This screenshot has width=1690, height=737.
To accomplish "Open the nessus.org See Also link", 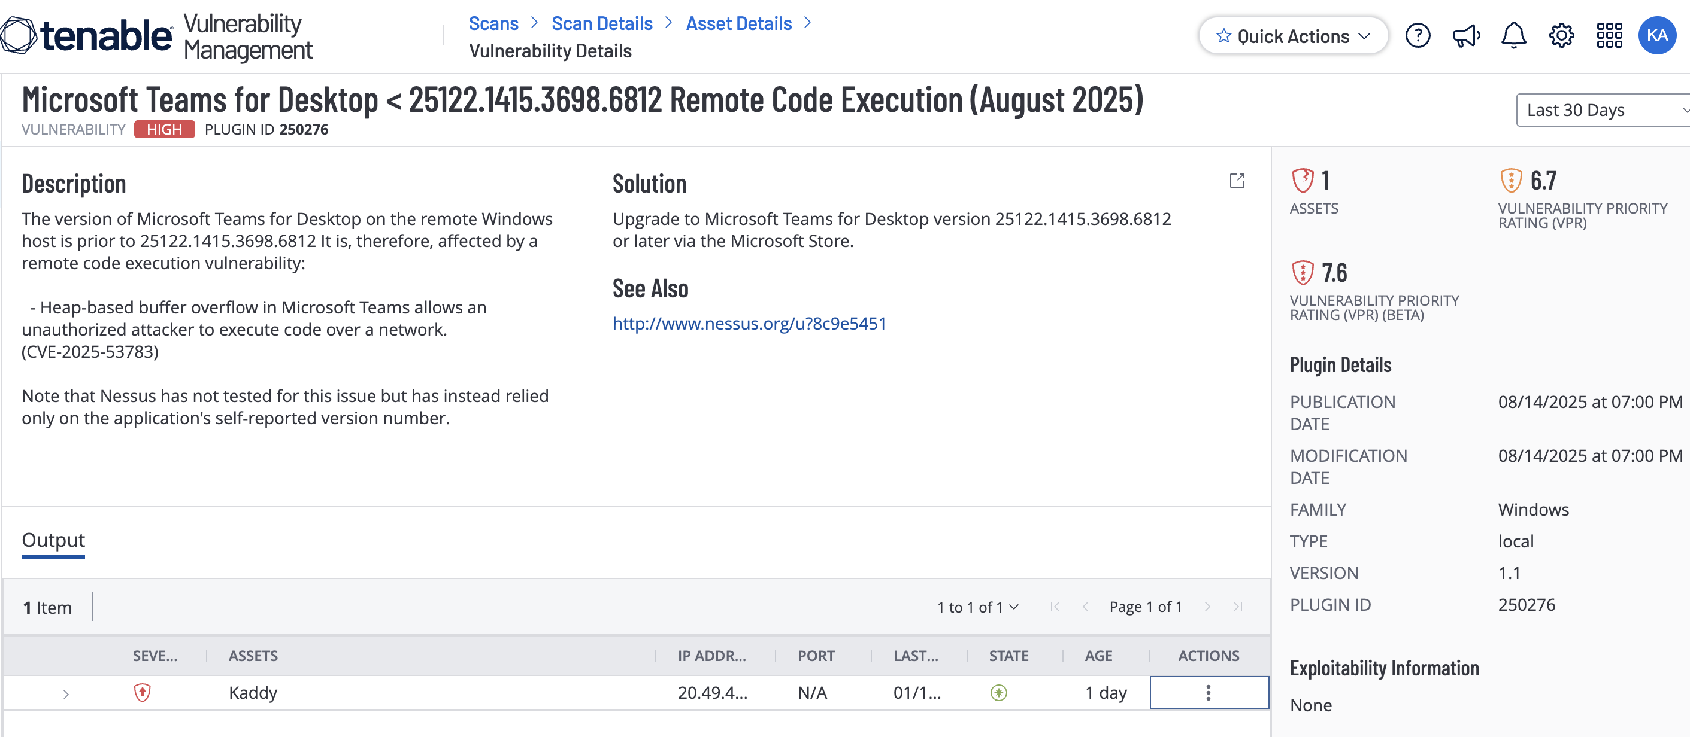I will 749,324.
